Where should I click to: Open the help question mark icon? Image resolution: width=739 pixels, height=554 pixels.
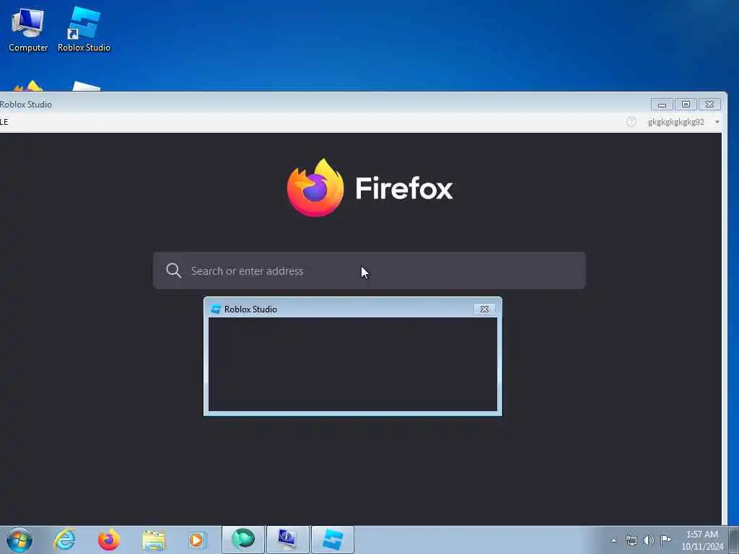[631, 122]
